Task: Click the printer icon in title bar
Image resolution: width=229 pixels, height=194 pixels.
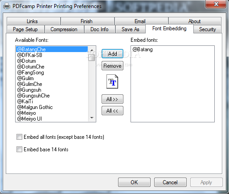Action: pyautogui.click(x=7, y=6)
